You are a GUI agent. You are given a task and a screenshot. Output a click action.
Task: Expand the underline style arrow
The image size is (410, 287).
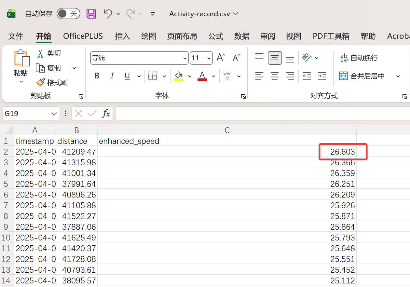[139, 76]
